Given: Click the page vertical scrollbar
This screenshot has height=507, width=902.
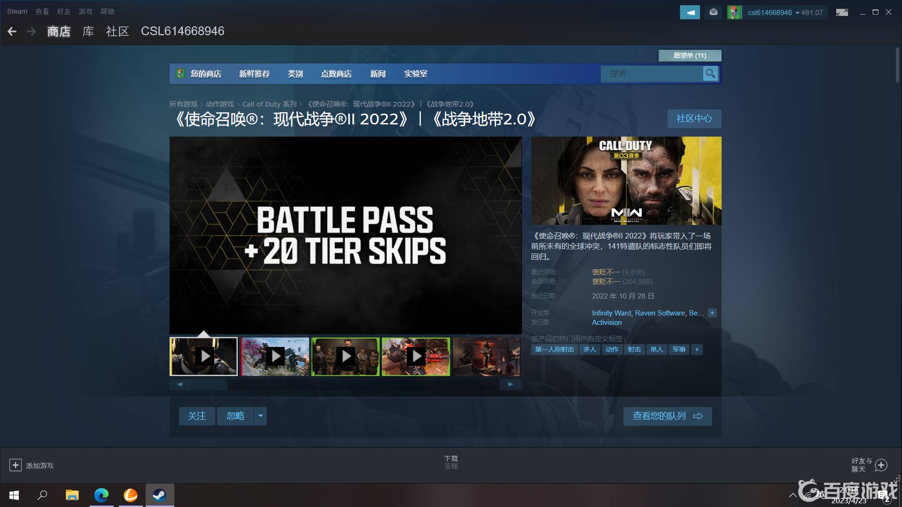Looking at the screenshot, I should pyautogui.click(x=898, y=65).
